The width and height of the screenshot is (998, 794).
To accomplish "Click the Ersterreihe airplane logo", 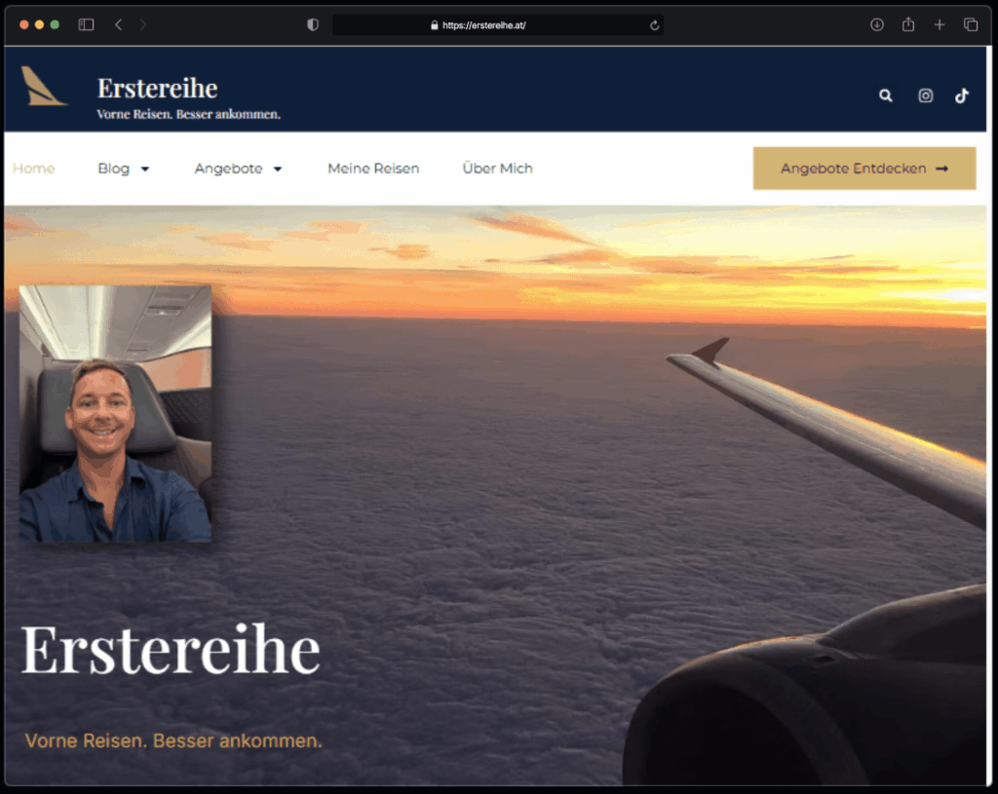I will point(44,88).
